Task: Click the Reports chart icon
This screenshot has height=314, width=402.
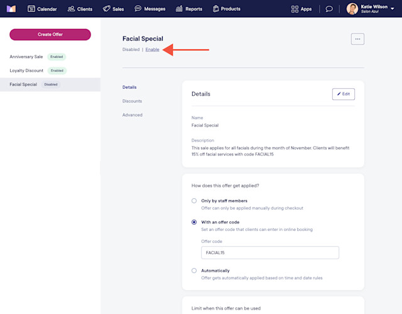Action: [x=179, y=9]
